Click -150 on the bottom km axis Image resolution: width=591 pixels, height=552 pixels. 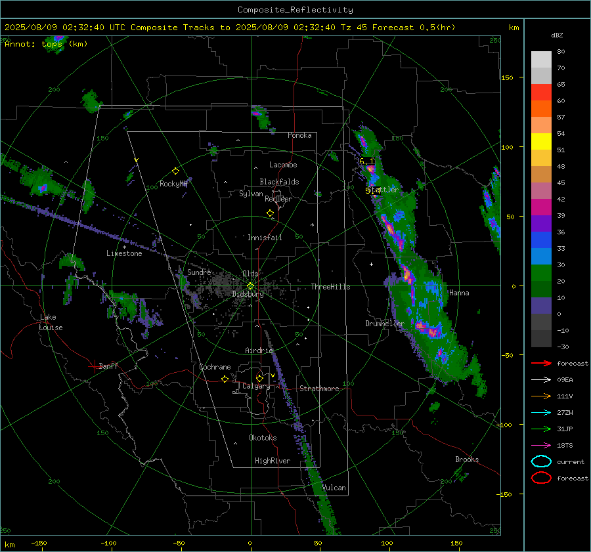(x=39, y=543)
